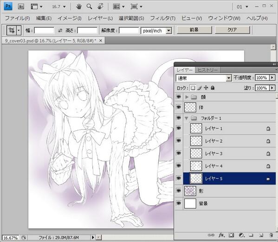
Task: Click the 前景 button
Action: [194, 30]
